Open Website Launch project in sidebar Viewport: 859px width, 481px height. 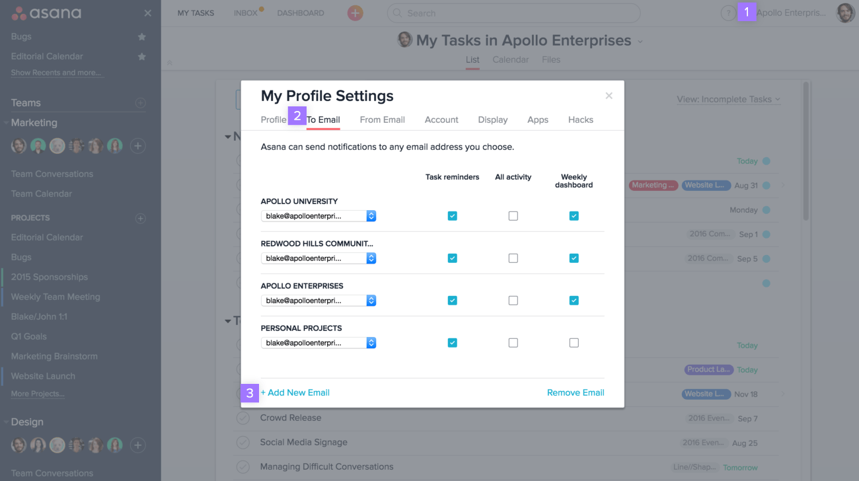click(x=43, y=376)
